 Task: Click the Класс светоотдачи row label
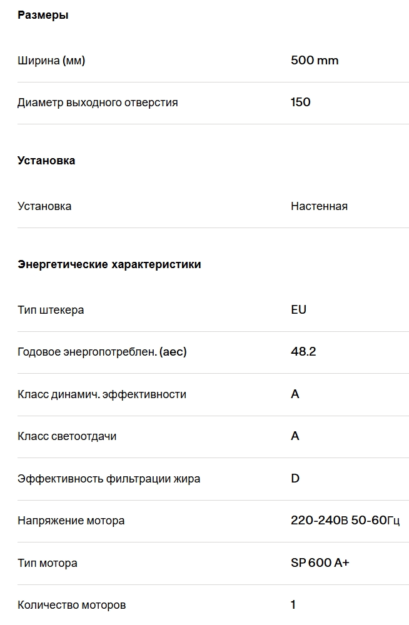[x=67, y=436]
